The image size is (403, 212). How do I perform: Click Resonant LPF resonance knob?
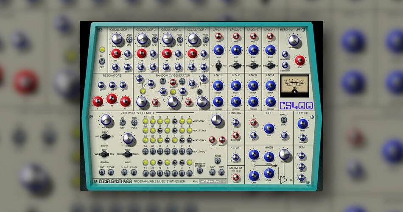point(285,54)
